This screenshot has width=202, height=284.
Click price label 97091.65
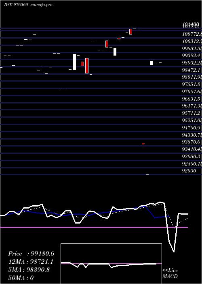[192, 91]
